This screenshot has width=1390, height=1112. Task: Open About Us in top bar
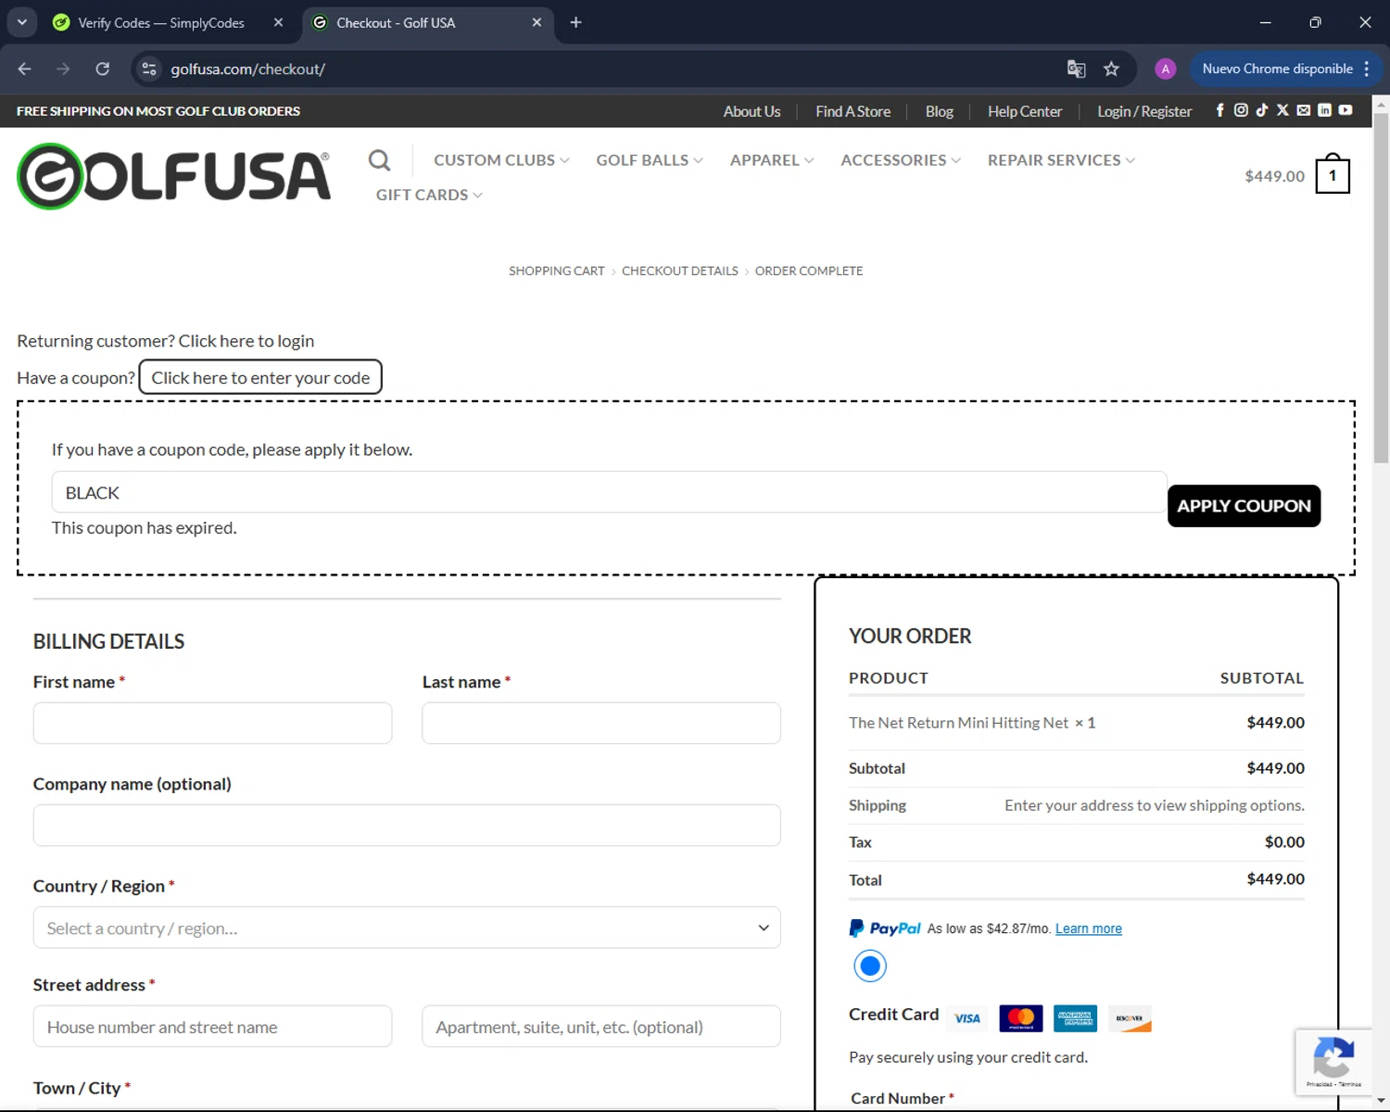(752, 111)
